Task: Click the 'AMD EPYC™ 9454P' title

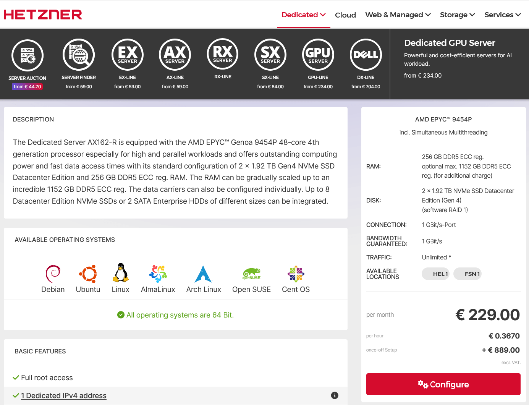Action: (x=443, y=119)
